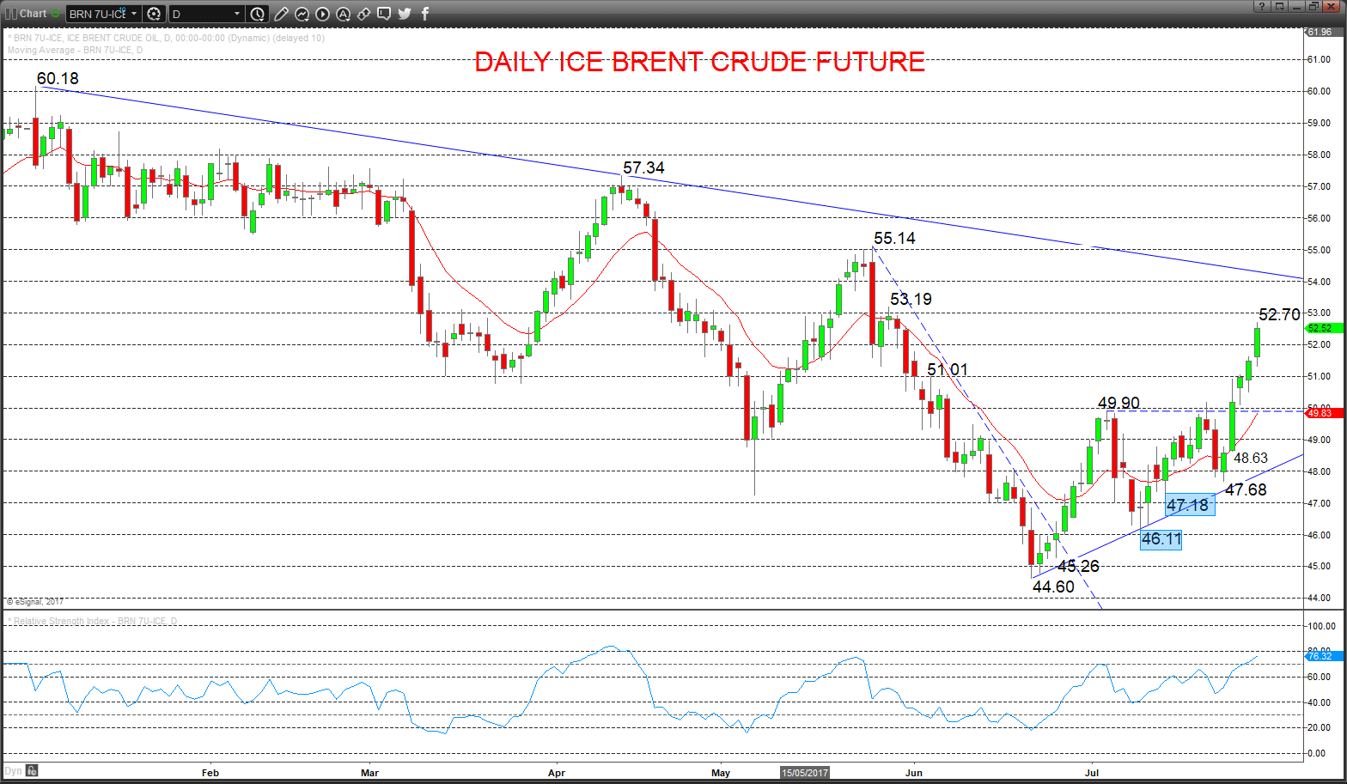Click the BRN 7U-ICE symbol info line
The width and height of the screenshot is (1347, 784).
click(x=166, y=38)
